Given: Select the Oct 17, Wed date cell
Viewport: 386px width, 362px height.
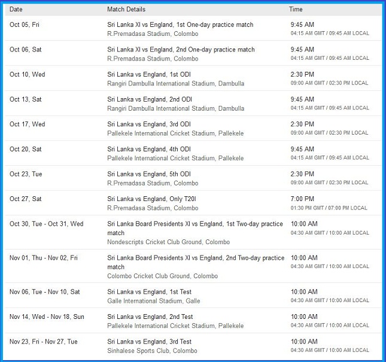Looking at the screenshot, I should tap(28, 124).
